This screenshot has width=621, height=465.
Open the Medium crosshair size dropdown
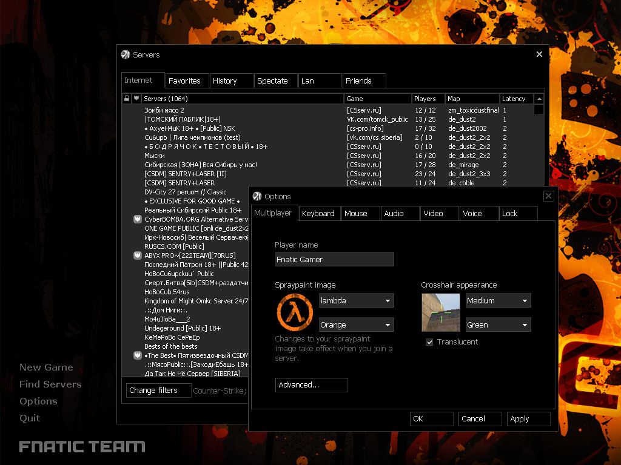click(x=498, y=300)
